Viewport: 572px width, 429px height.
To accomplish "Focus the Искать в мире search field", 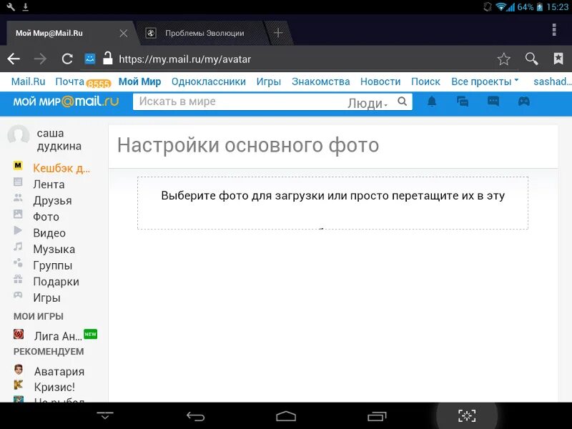I will (237, 102).
